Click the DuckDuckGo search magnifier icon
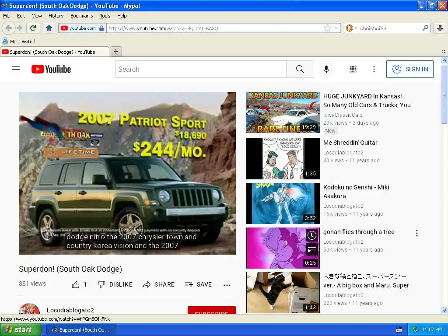448x336 pixels. point(425,28)
